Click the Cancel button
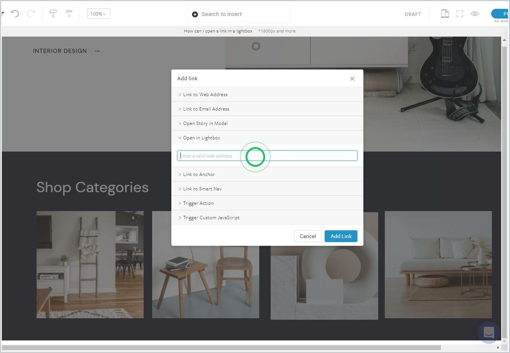The height and width of the screenshot is (353, 510). [308, 236]
